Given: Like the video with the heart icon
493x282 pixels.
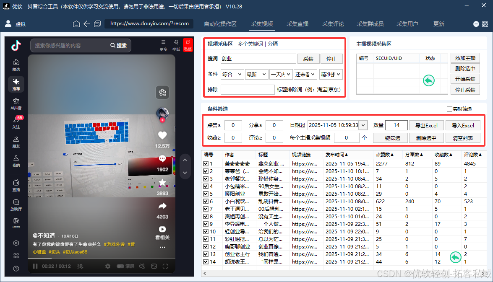Looking at the screenshot, I should coord(162,135).
